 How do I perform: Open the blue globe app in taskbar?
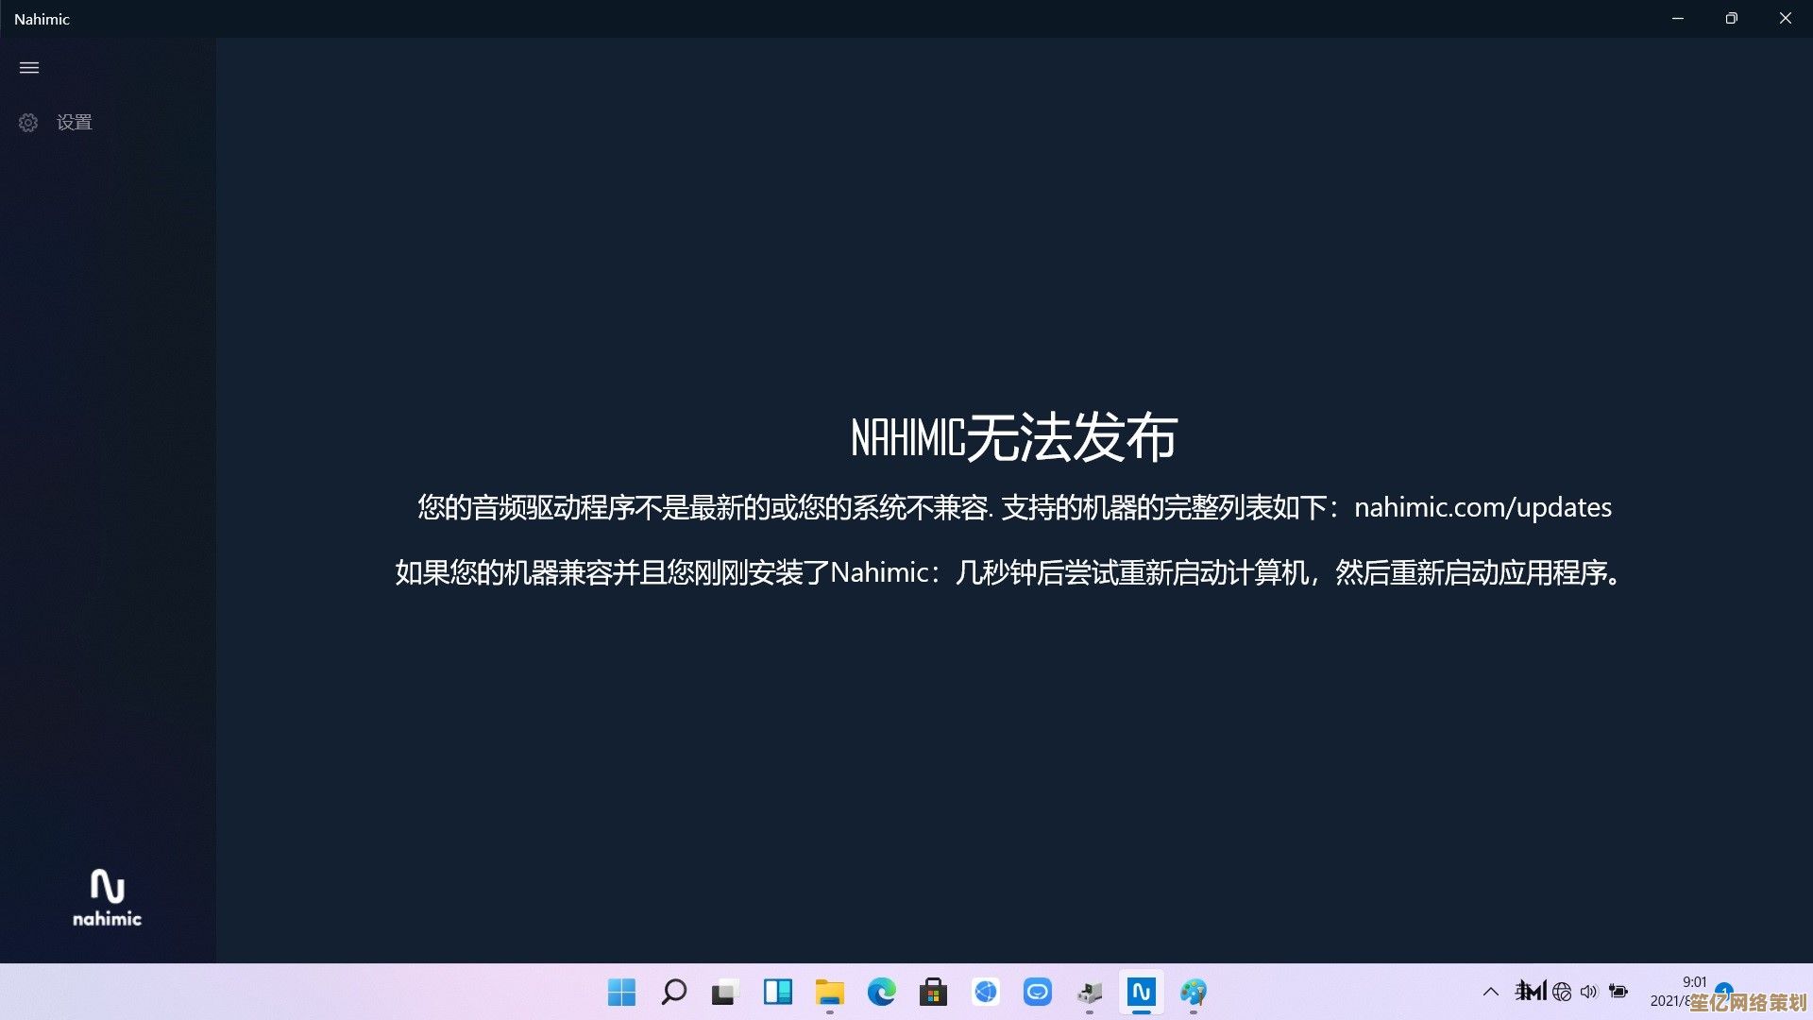[986, 993]
